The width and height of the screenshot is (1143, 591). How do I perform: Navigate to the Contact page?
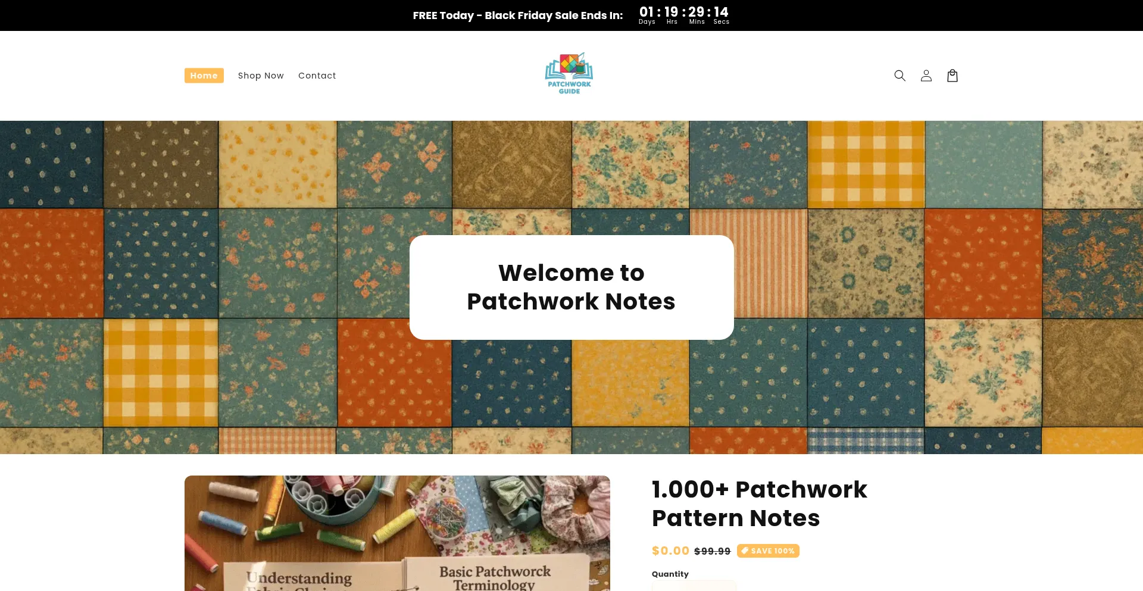coord(317,76)
